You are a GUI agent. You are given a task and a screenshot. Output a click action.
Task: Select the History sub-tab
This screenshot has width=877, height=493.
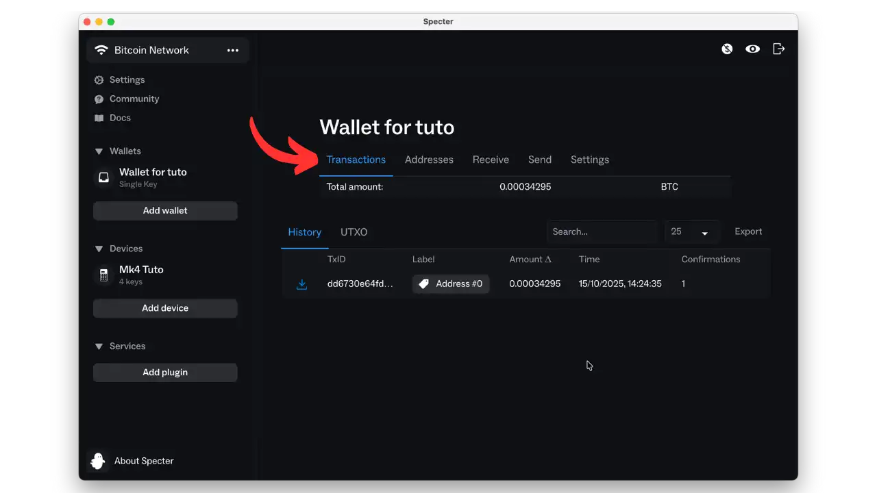click(x=305, y=232)
